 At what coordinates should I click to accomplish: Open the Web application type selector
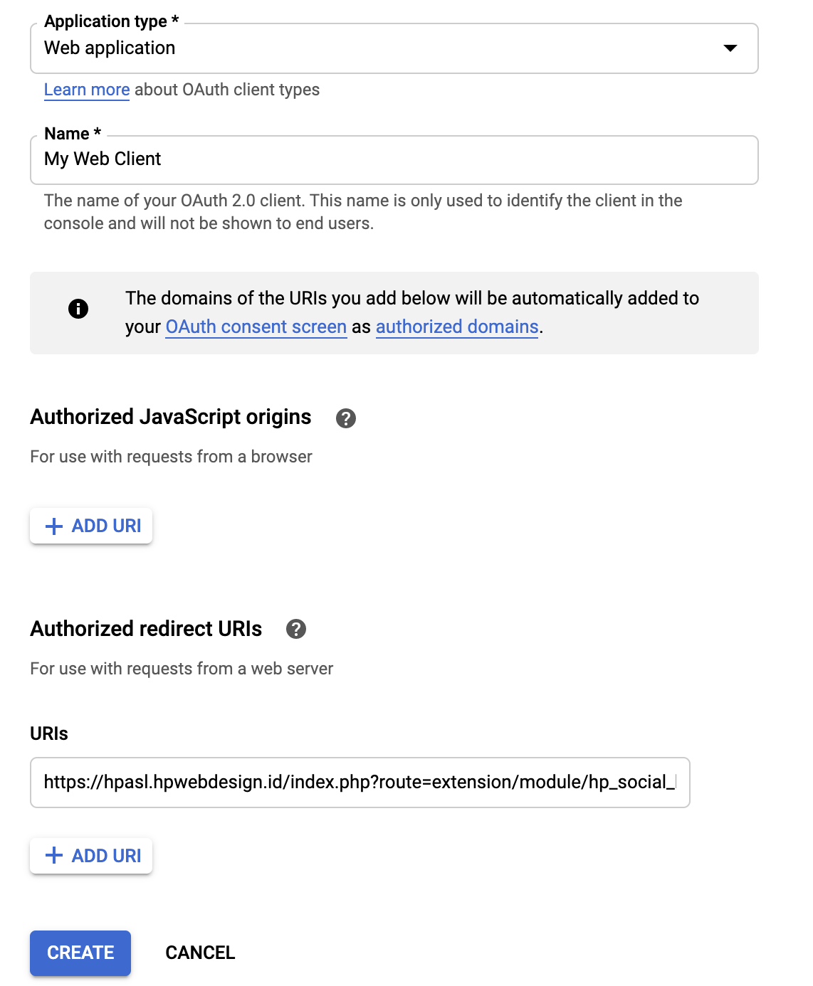384,48
